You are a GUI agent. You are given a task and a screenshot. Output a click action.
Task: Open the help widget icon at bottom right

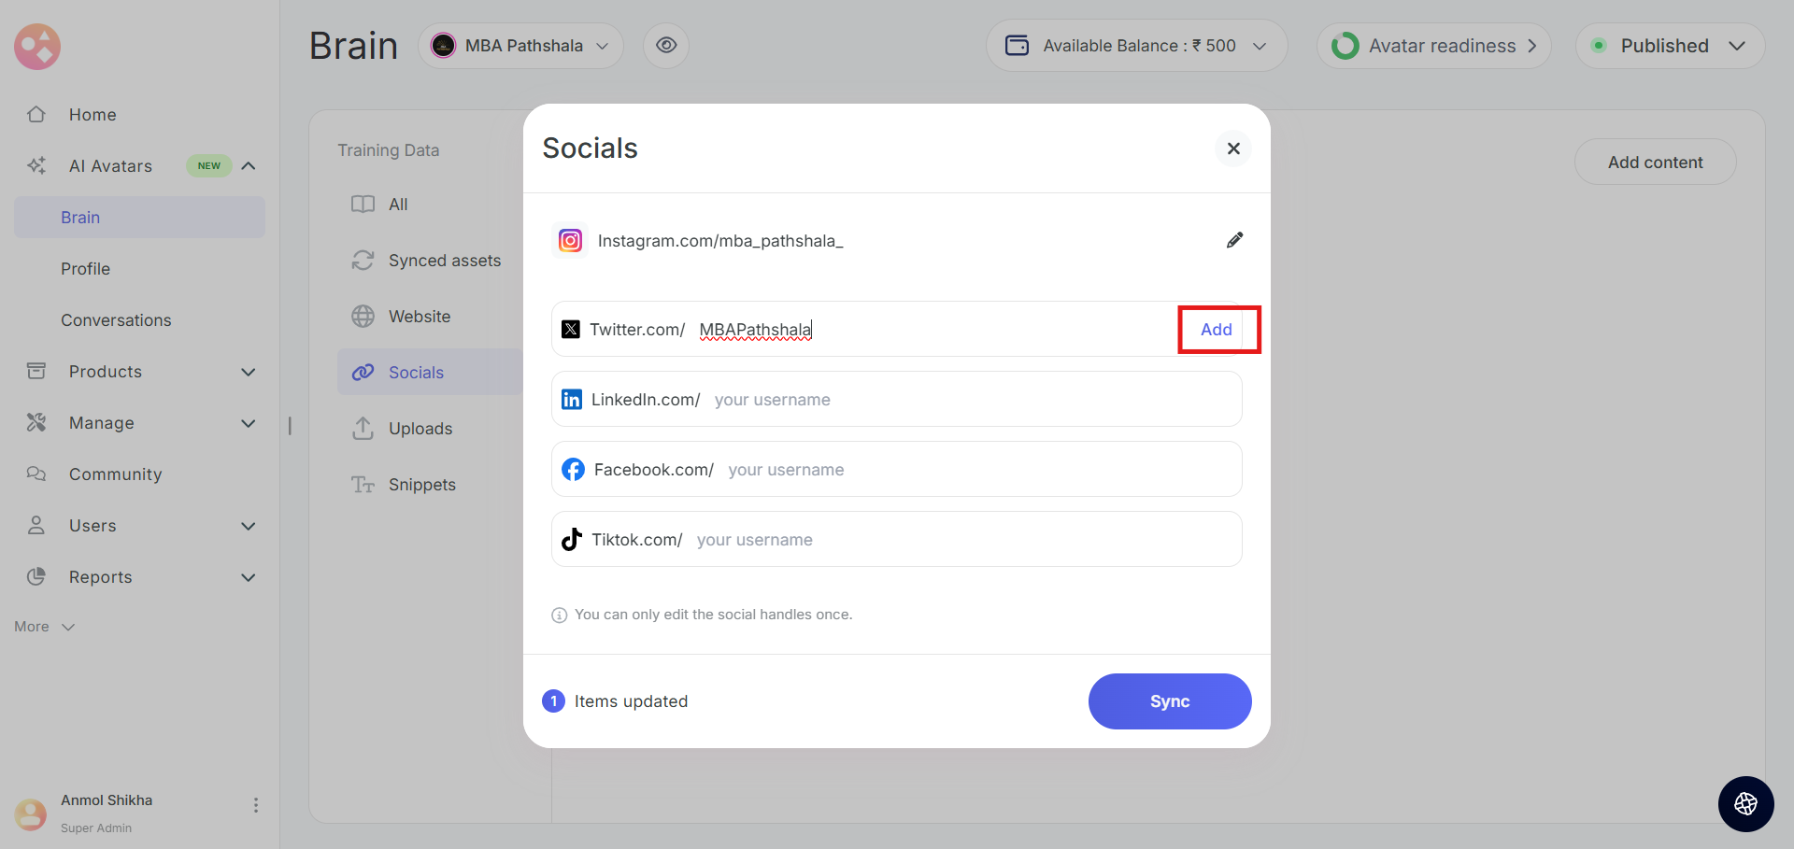point(1745,803)
